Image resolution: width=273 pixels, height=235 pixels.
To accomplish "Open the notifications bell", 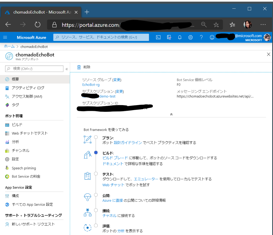I will point(180,37).
